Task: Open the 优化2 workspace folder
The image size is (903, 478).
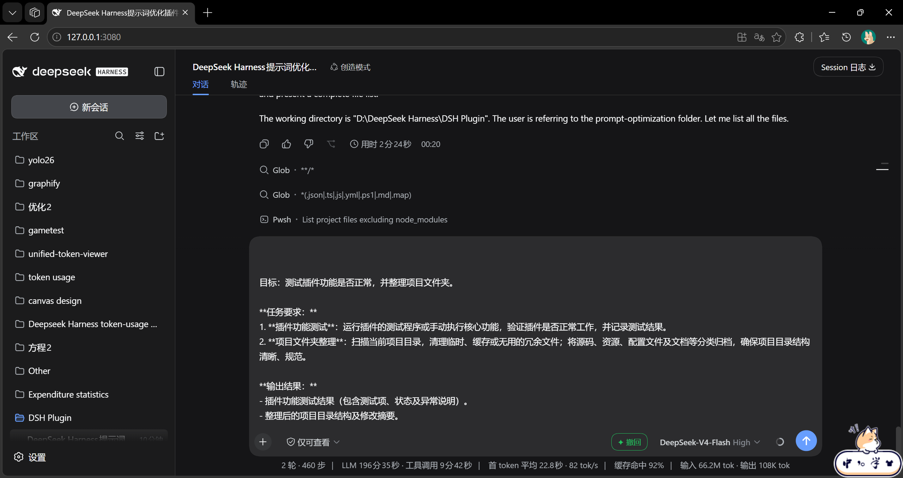Action: (89, 207)
